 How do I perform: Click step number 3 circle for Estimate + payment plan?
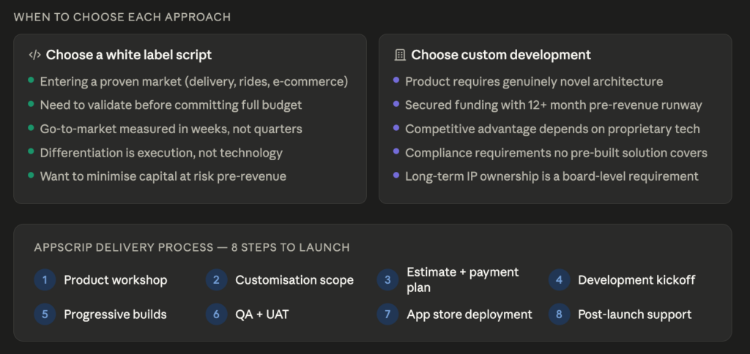[x=387, y=280]
